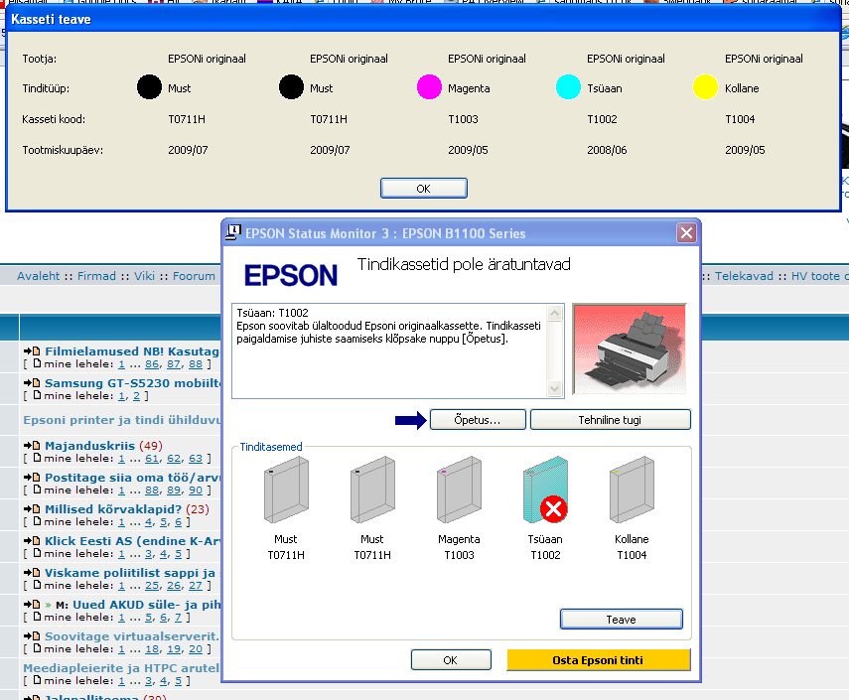
Task: Close the EPSON Status Monitor window
Action: point(686,233)
